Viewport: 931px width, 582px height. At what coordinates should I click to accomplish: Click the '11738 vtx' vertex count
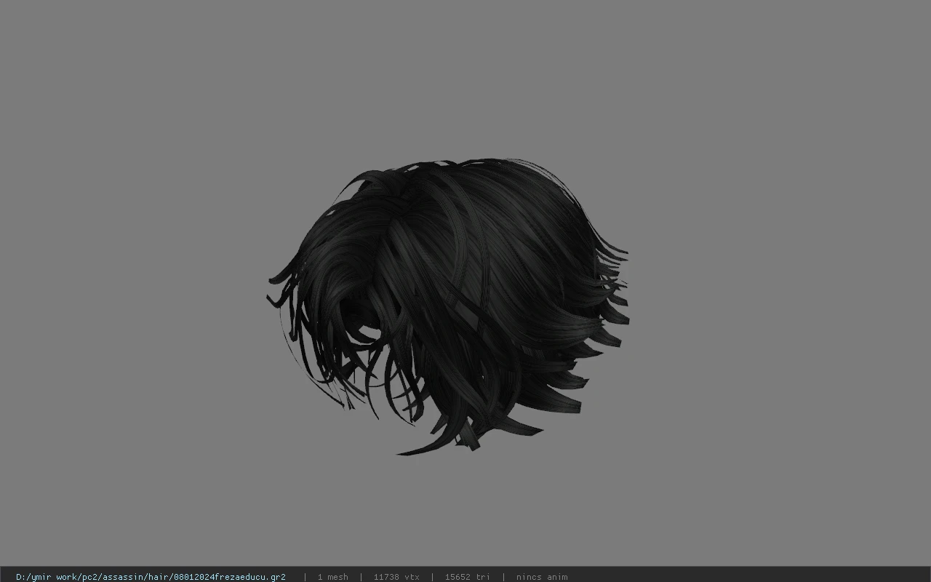396,577
